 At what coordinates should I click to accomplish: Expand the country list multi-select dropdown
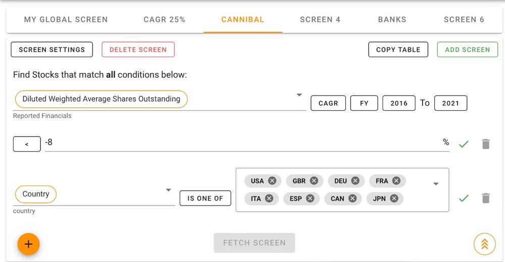(436, 184)
